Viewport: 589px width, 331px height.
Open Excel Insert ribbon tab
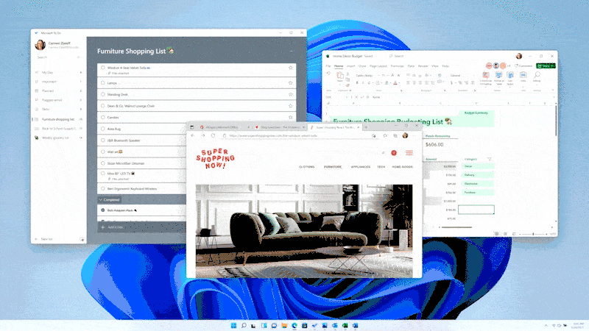click(350, 66)
